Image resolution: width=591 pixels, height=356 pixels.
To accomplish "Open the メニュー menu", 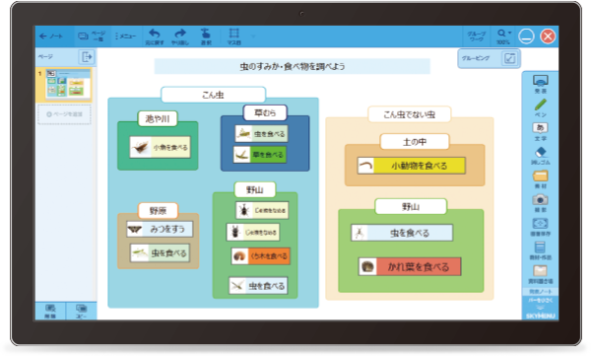I will pos(126,36).
